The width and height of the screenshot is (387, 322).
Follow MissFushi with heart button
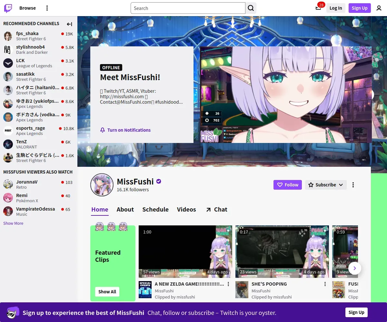coord(288,185)
